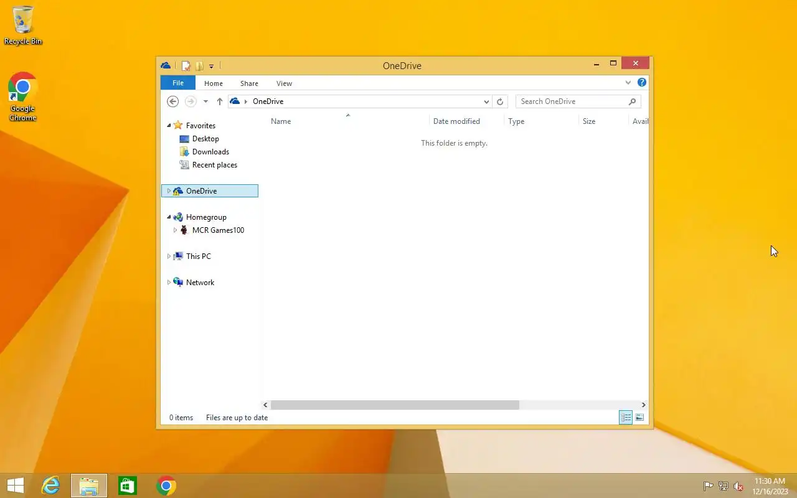Select Favorites in navigation pane

pyautogui.click(x=200, y=126)
